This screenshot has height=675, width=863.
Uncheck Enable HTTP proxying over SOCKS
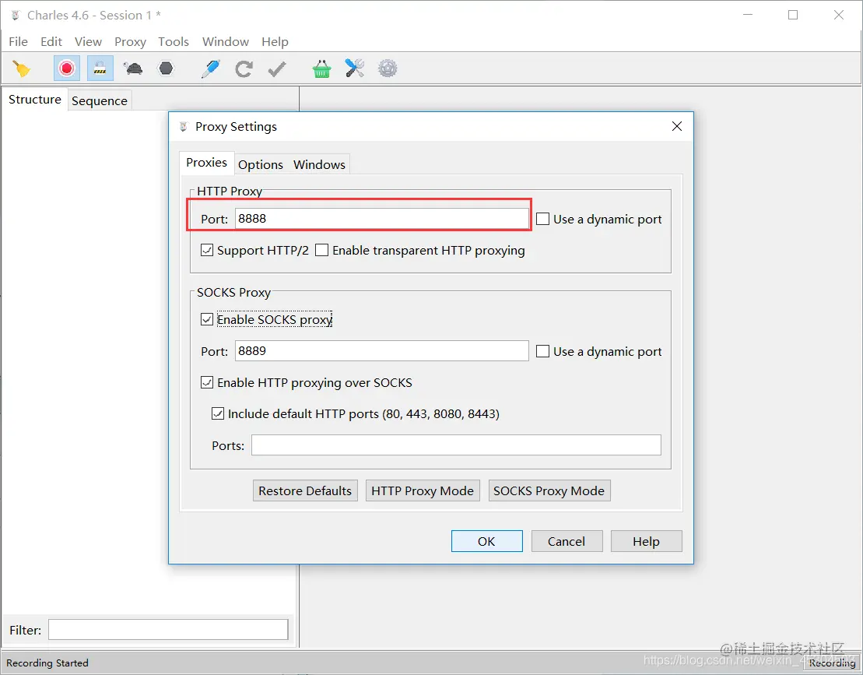[x=207, y=382]
